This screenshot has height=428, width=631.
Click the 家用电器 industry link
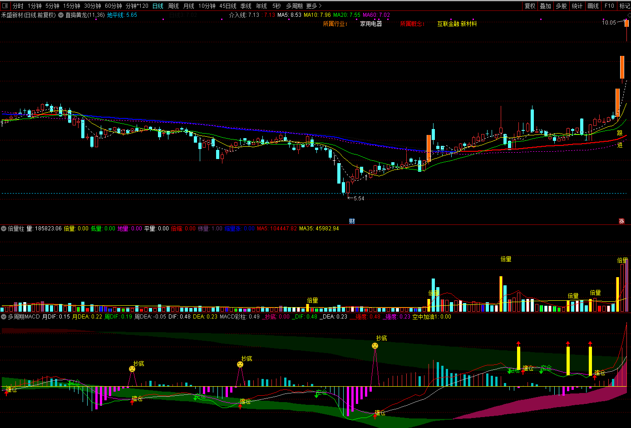pos(371,24)
